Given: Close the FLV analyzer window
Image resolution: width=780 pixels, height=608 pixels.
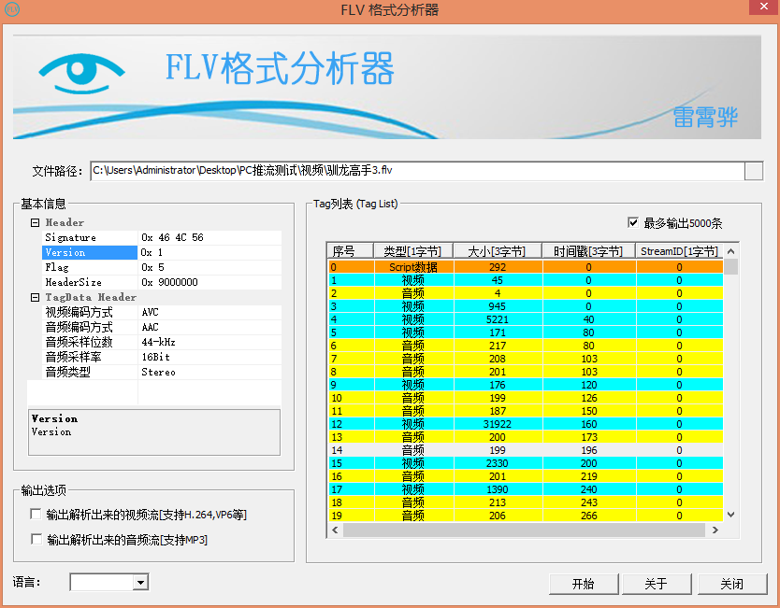Looking at the screenshot, I should point(764,7).
